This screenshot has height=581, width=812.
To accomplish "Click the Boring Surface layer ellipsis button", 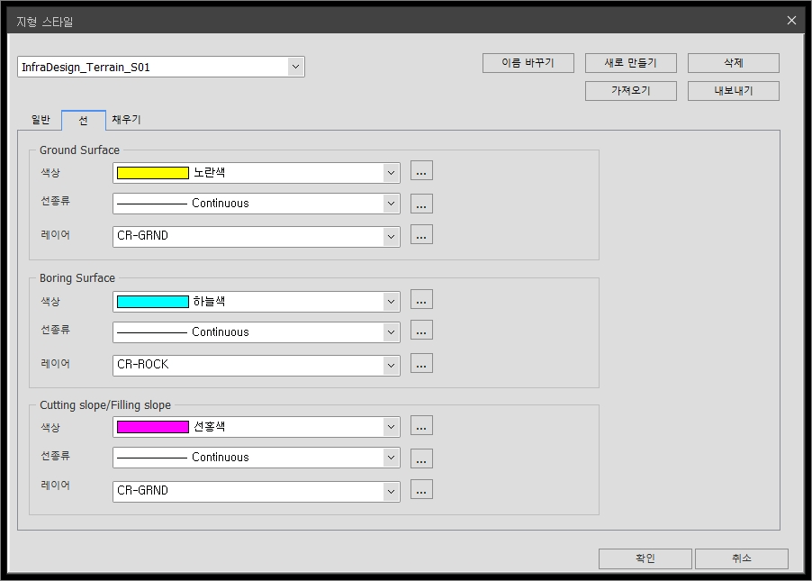I will pos(421,363).
